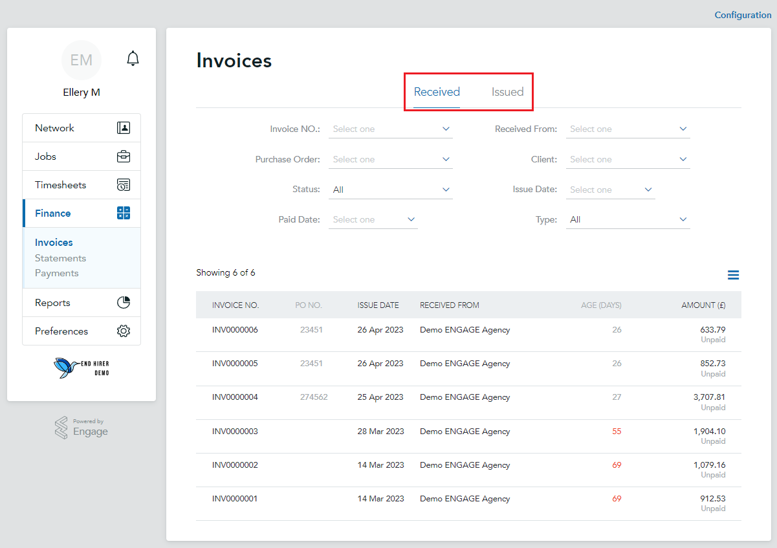This screenshot has width=777, height=548.
Task: Click Demo ENGAGE Agency in INV0000002 row
Action: 465,465
